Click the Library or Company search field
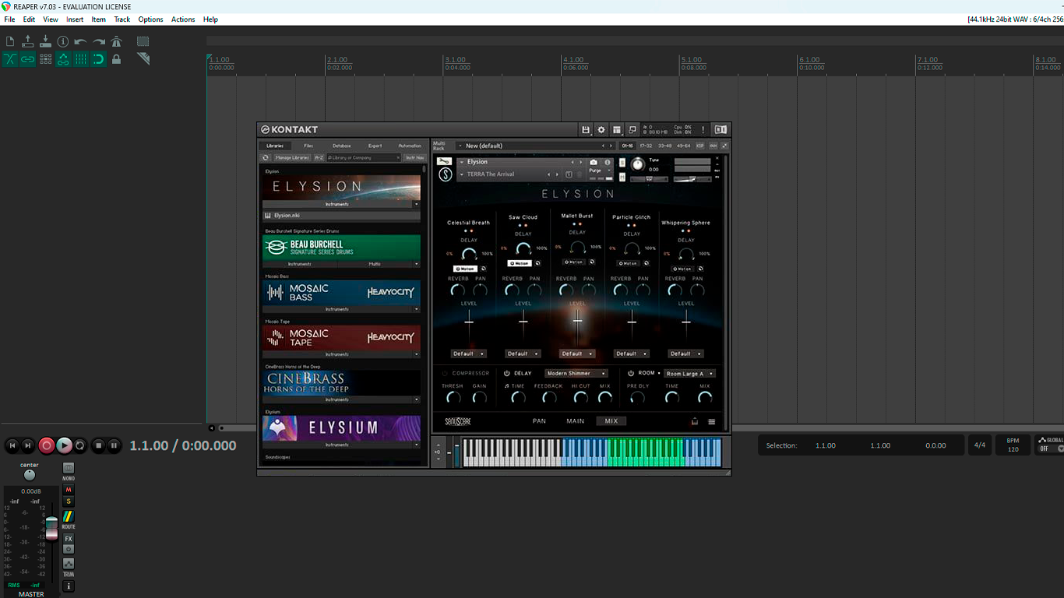Viewport: 1064px width, 598px height. [363, 157]
